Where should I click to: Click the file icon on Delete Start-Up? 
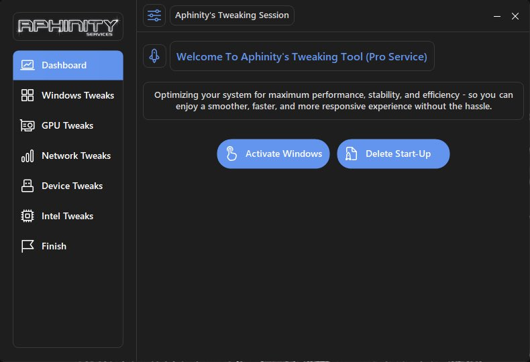pos(351,154)
